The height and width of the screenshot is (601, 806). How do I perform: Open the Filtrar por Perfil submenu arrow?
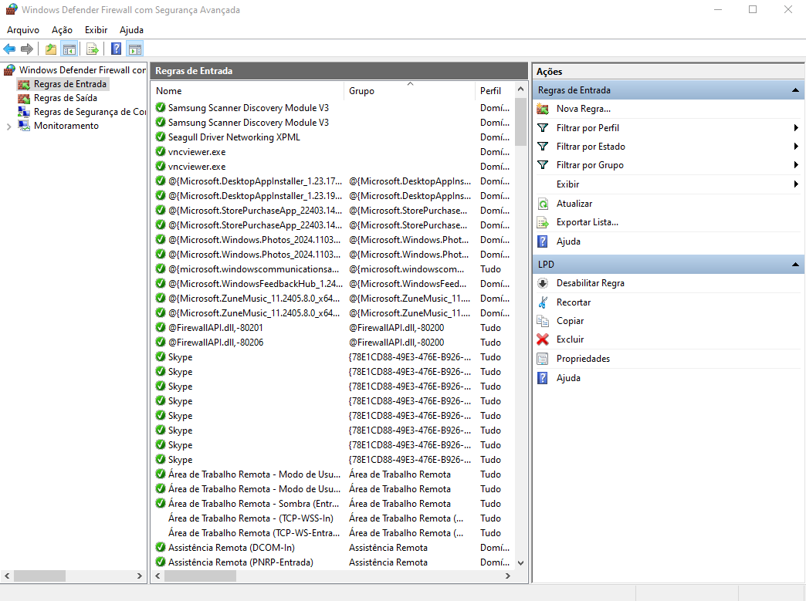tap(795, 128)
